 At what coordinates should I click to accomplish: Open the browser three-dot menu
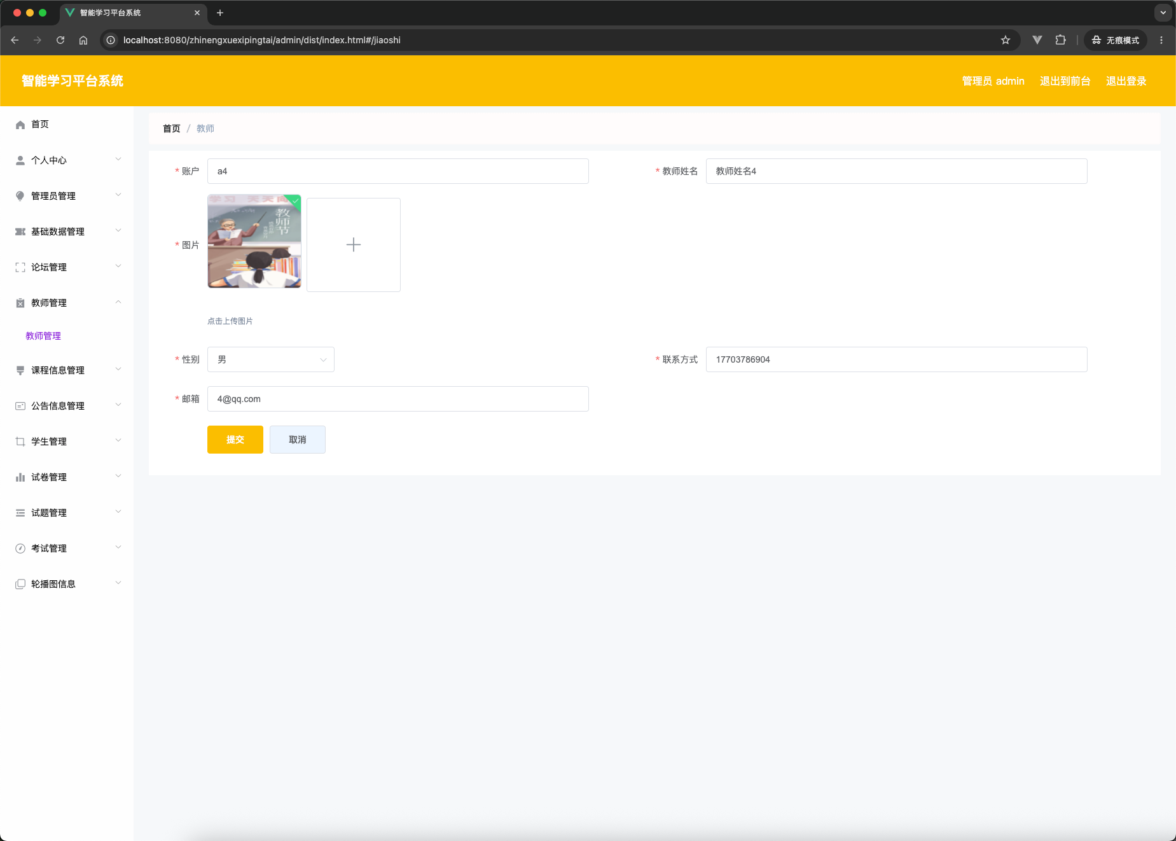(x=1161, y=40)
